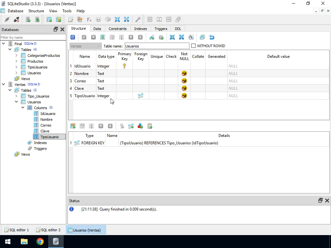This screenshot has height=248, width=331.
Task: Expand the Tipo_Usuarios table node
Action: click(x=16, y=96)
